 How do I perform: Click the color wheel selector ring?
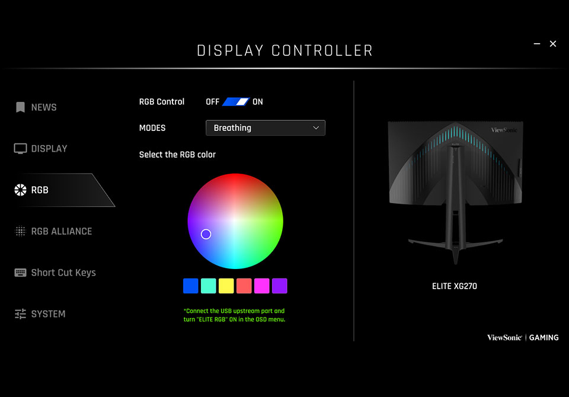click(206, 234)
